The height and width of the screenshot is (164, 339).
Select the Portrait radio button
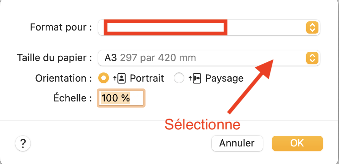coord(103,78)
